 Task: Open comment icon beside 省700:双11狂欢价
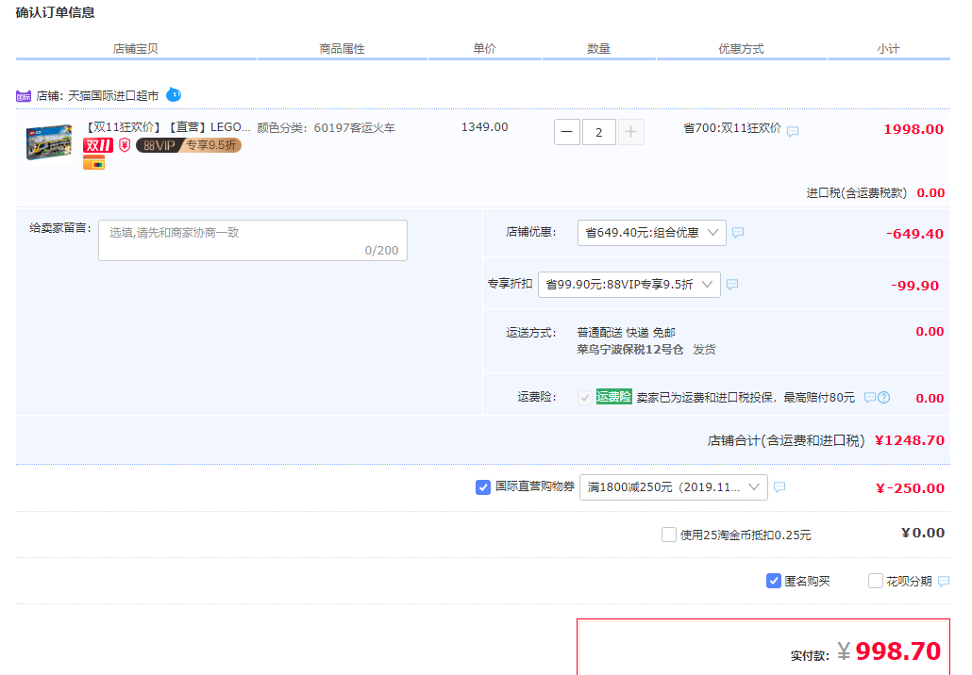(793, 131)
